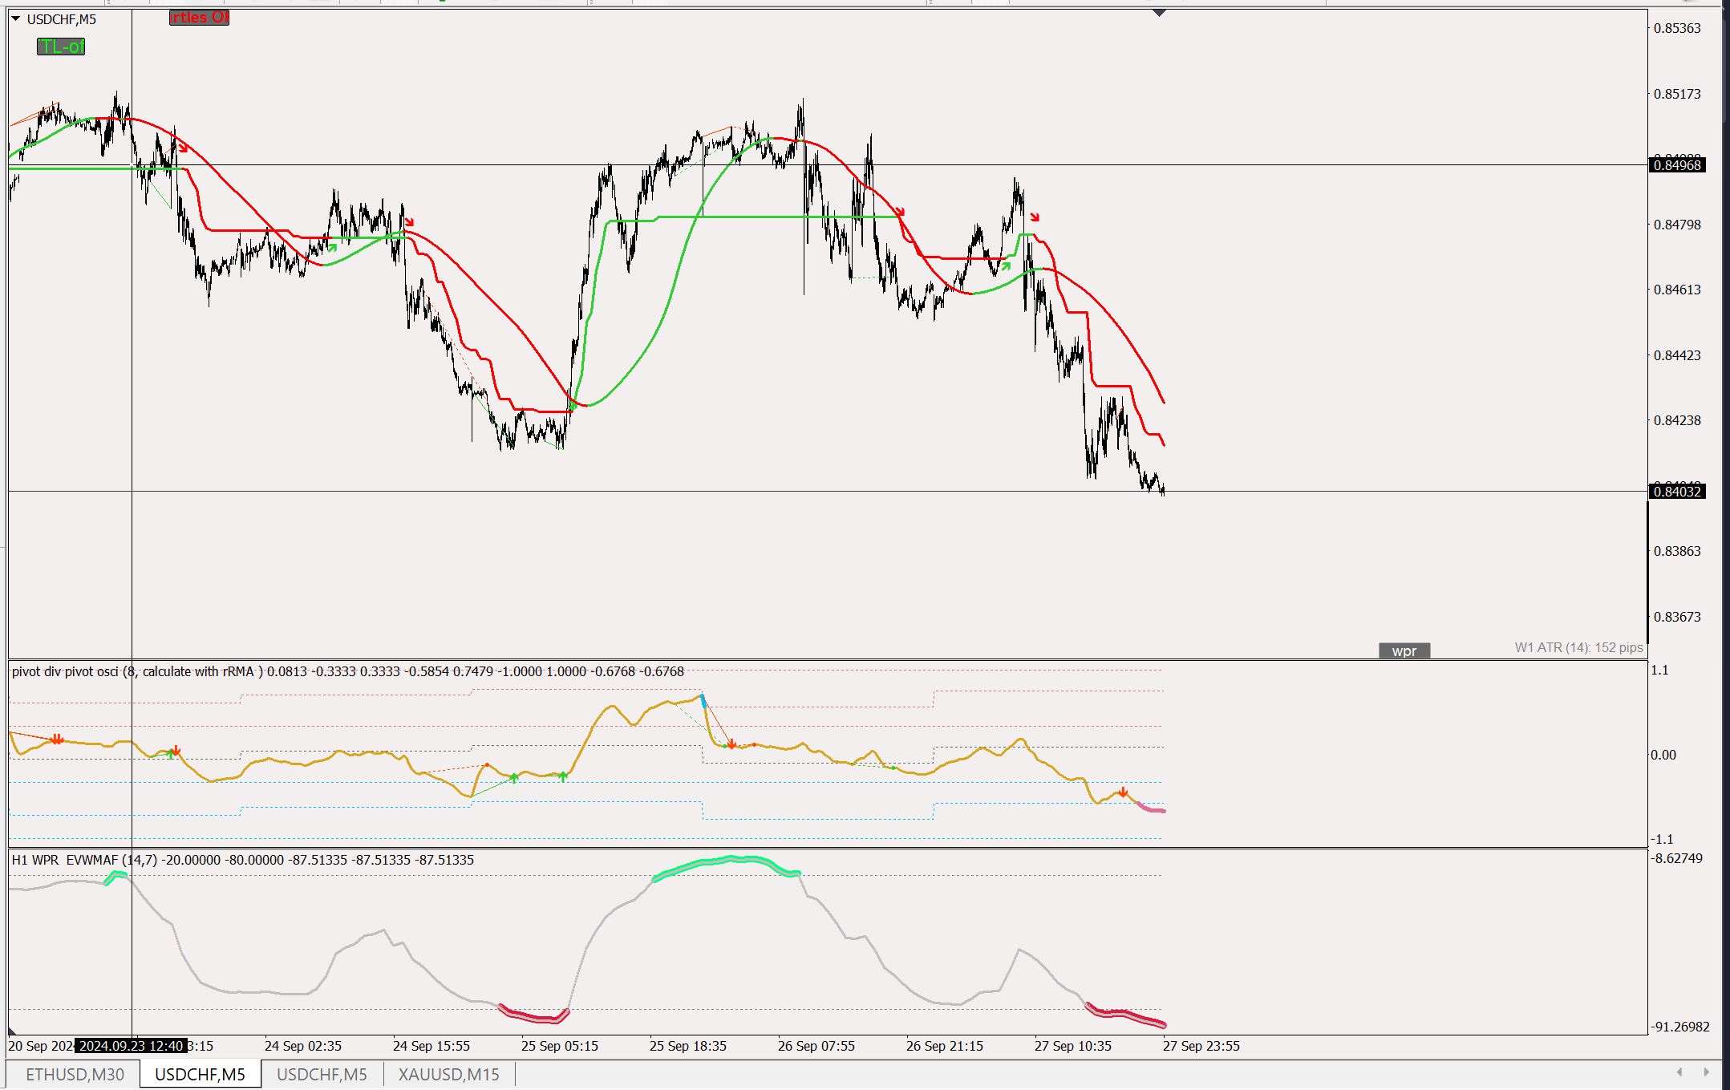
Task: Click the chart tabs scroll-right arrow
Action: tap(1706, 1072)
